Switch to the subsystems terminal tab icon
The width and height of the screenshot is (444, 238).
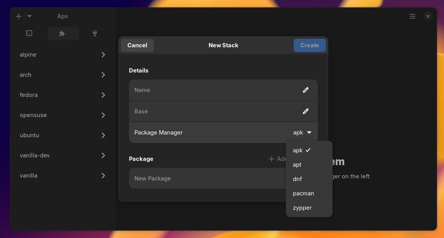pos(29,34)
